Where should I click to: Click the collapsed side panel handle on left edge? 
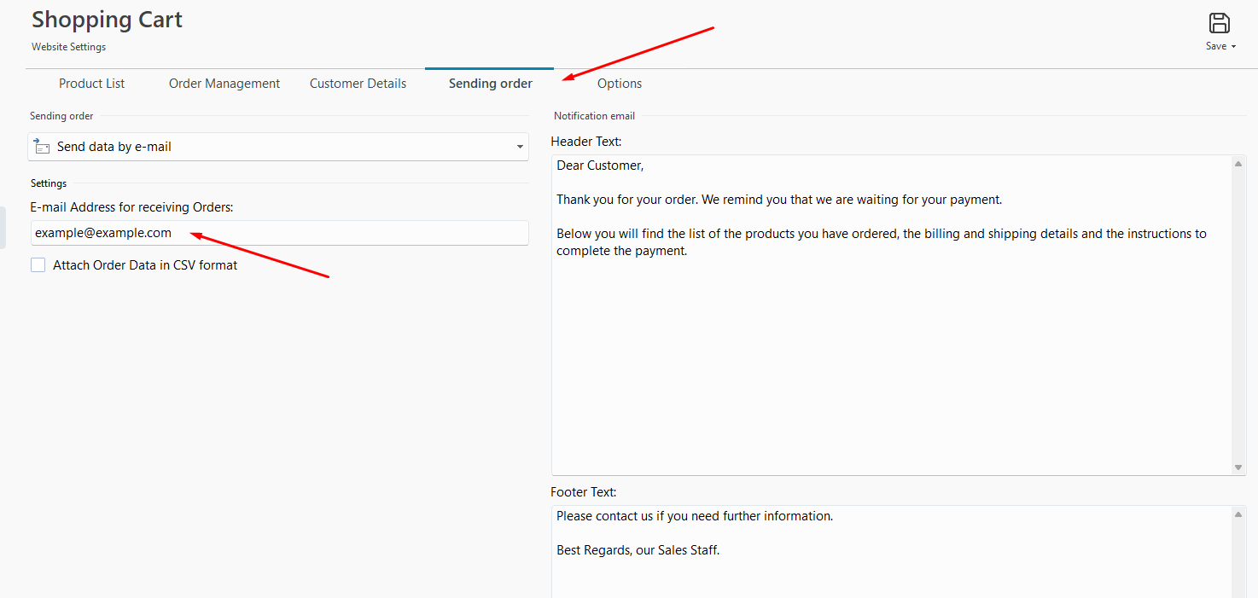(x=3, y=227)
